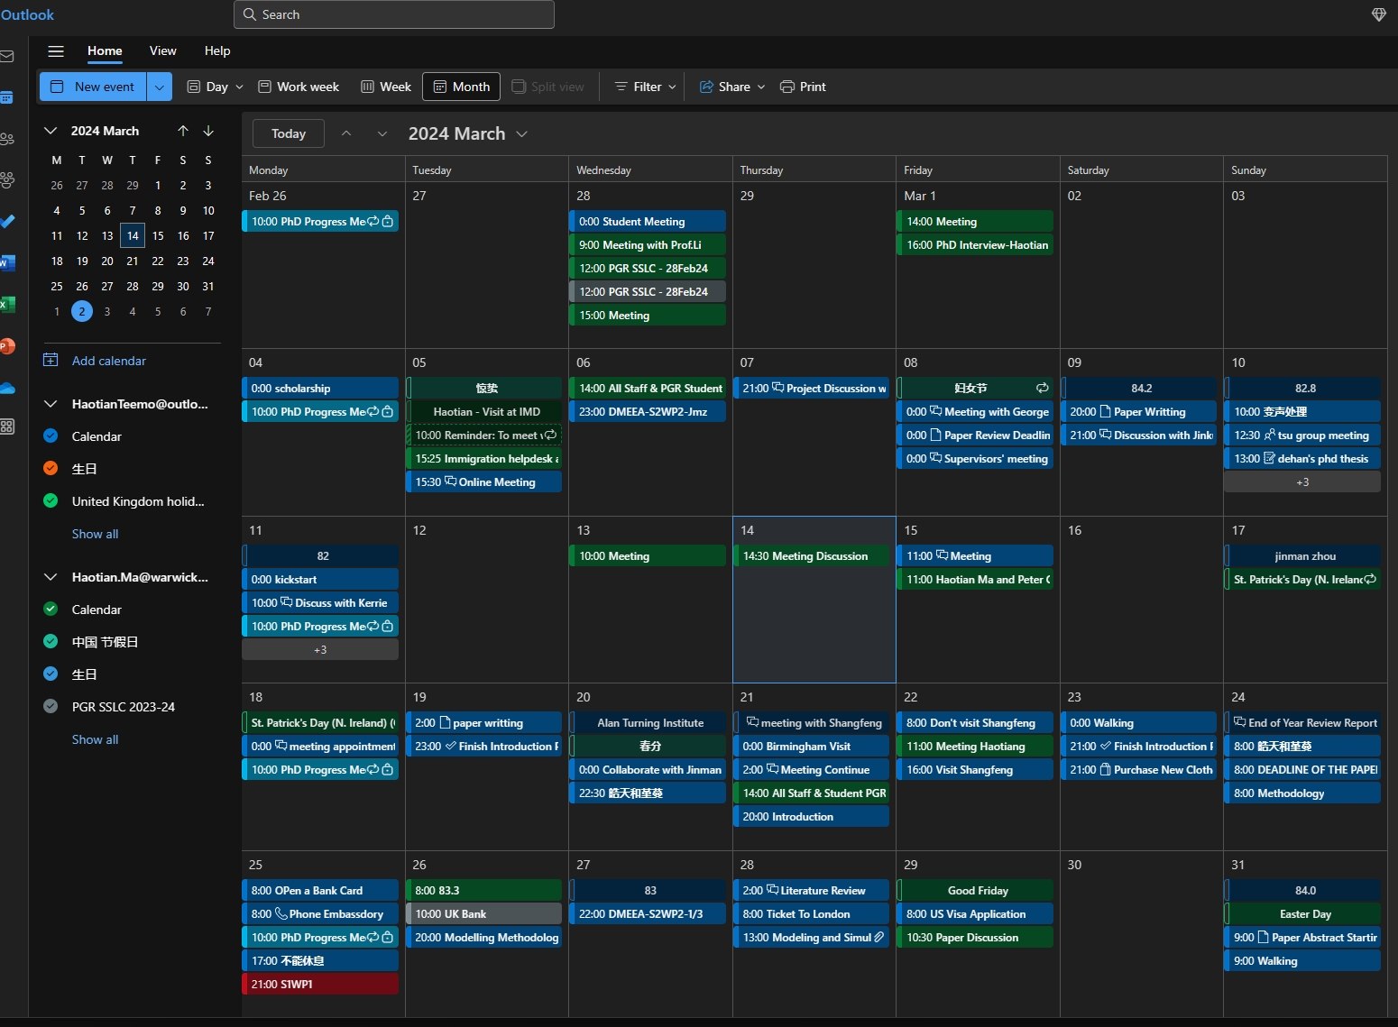Open OneDrive cloud icon in sidebar
The height and width of the screenshot is (1027, 1398).
coord(7,388)
